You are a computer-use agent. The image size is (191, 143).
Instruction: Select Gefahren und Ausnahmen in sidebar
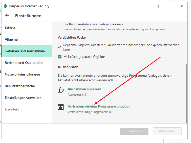pyautogui.click(x=27, y=51)
